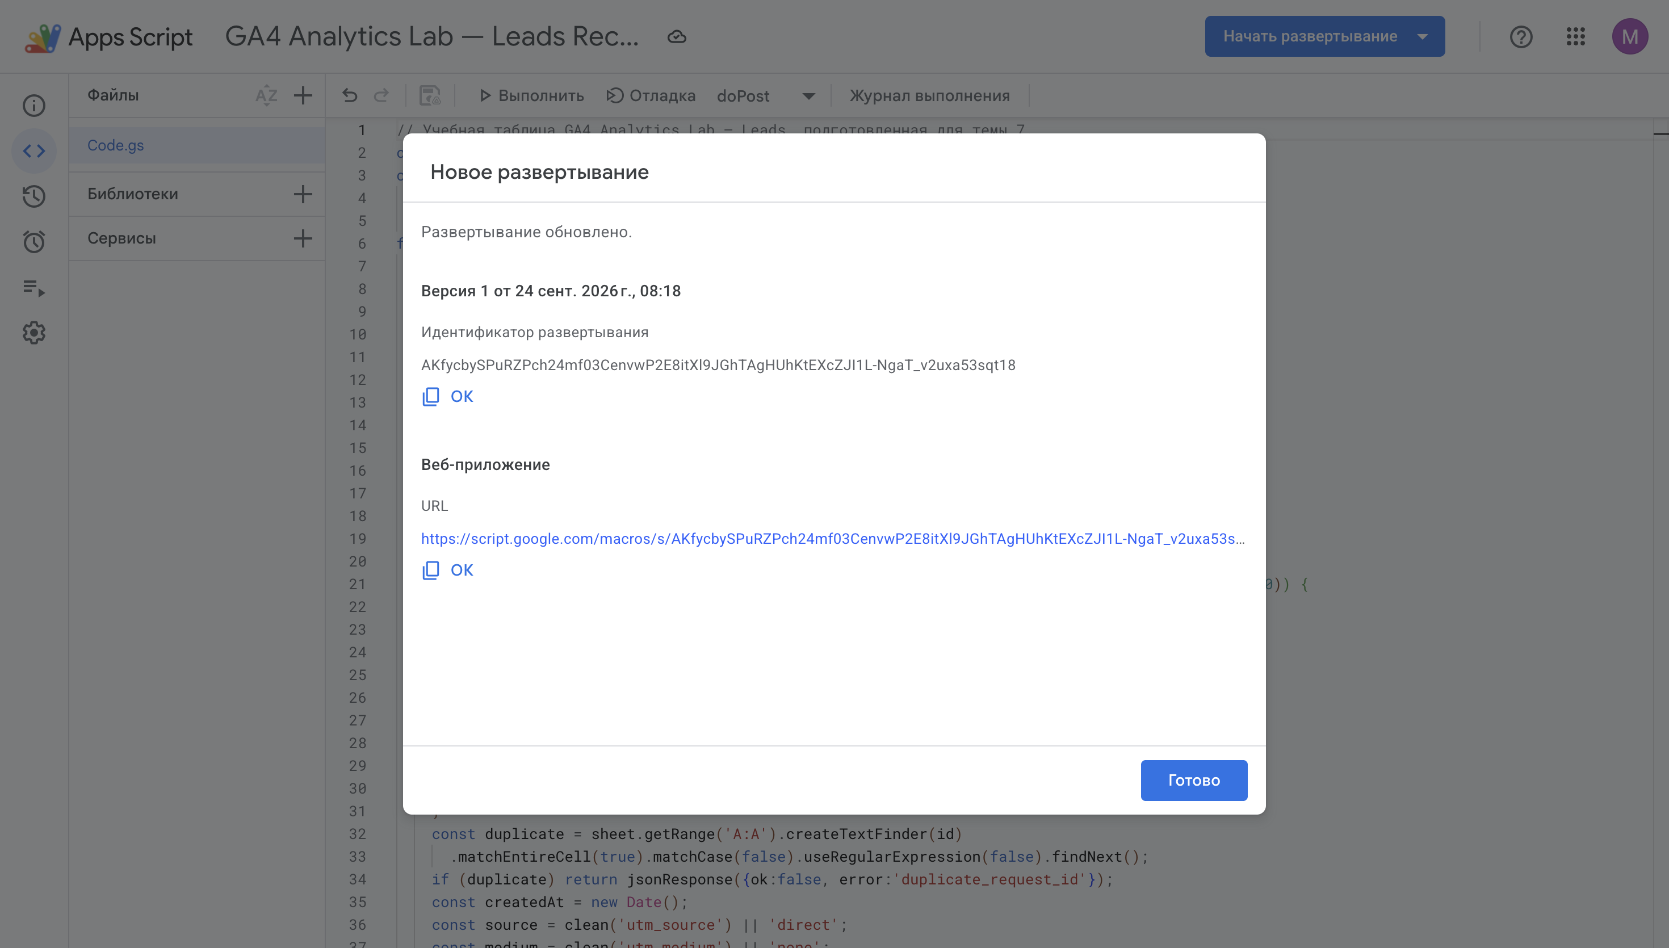Open Executions list icon

coord(34,287)
